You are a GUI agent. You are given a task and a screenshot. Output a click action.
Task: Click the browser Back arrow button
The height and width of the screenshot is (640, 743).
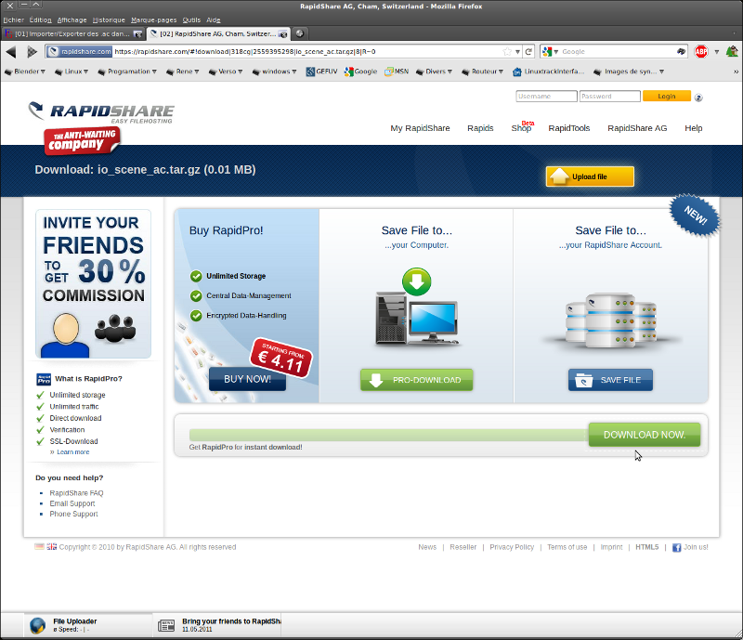tap(11, 52)
